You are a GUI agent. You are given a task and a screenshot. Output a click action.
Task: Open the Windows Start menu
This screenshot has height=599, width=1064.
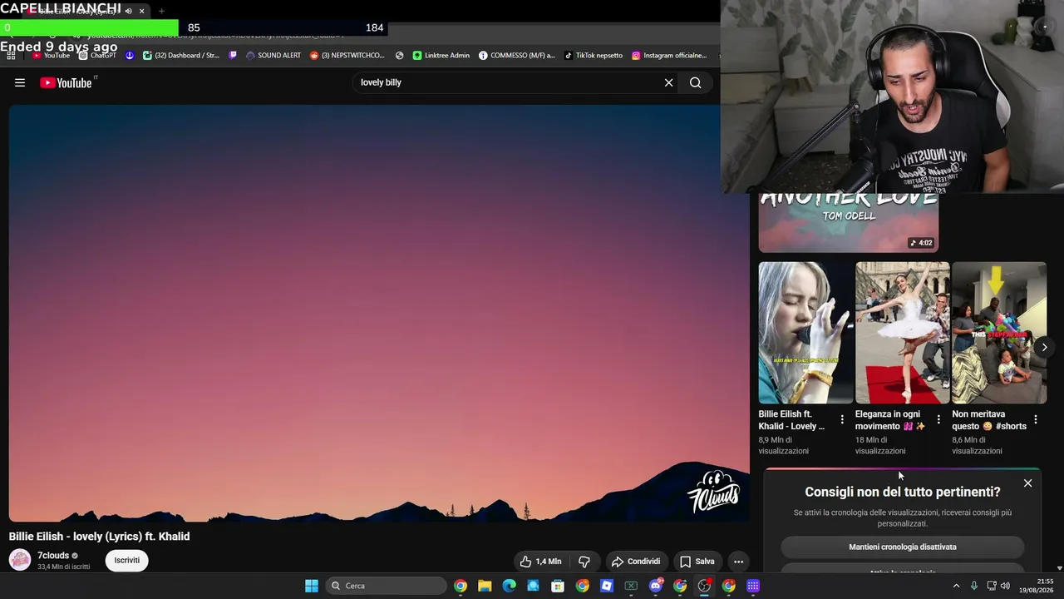point(312,586)
